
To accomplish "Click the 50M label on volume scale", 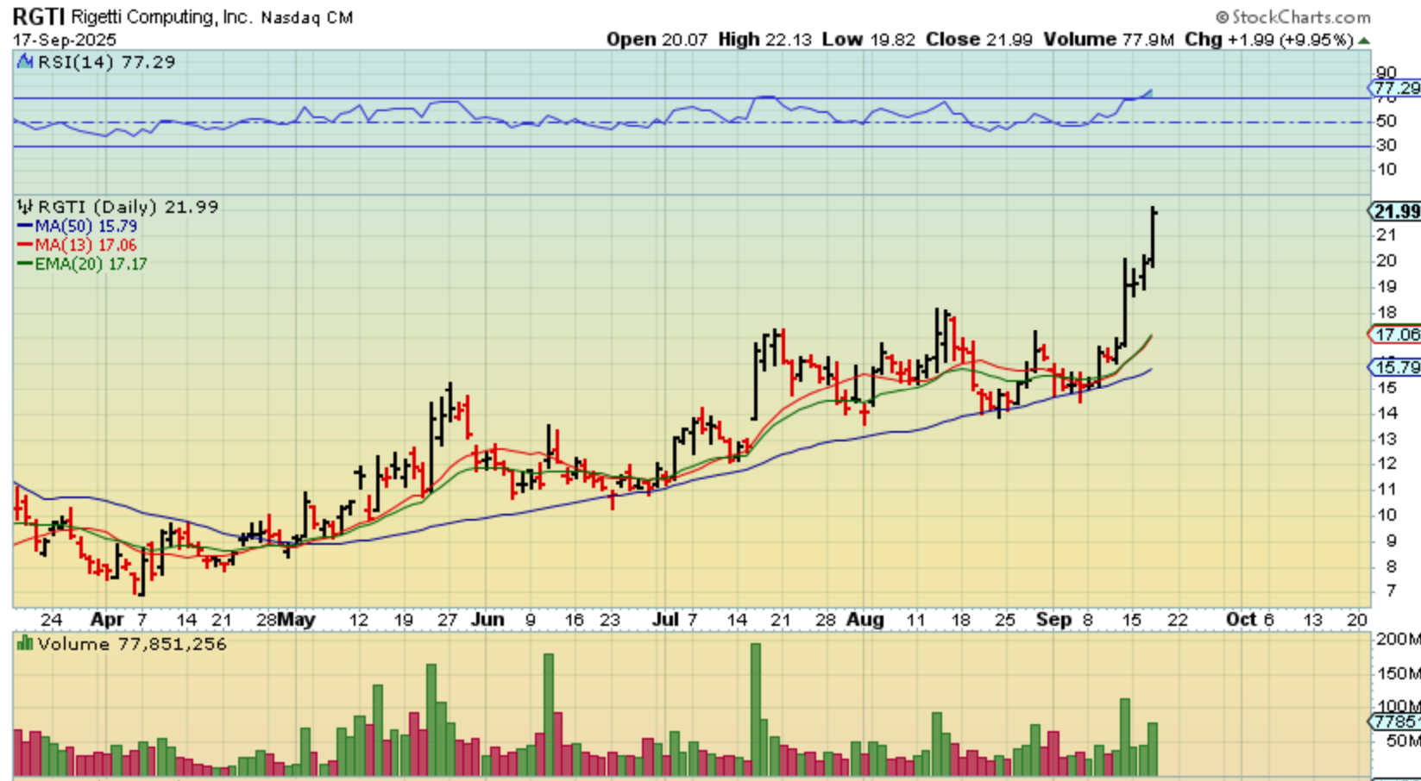I will click(x=1399, y=740).
